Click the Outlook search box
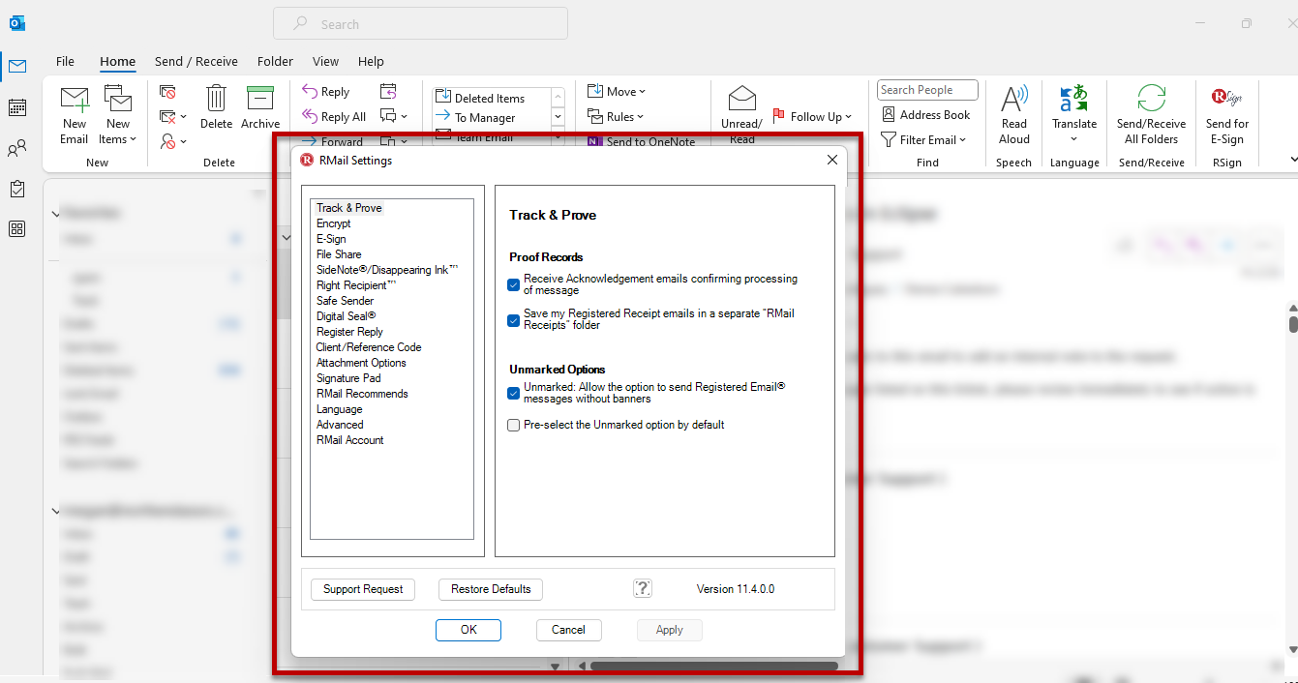 pos(420,24)
